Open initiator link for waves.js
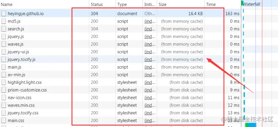 coord(150,44)
